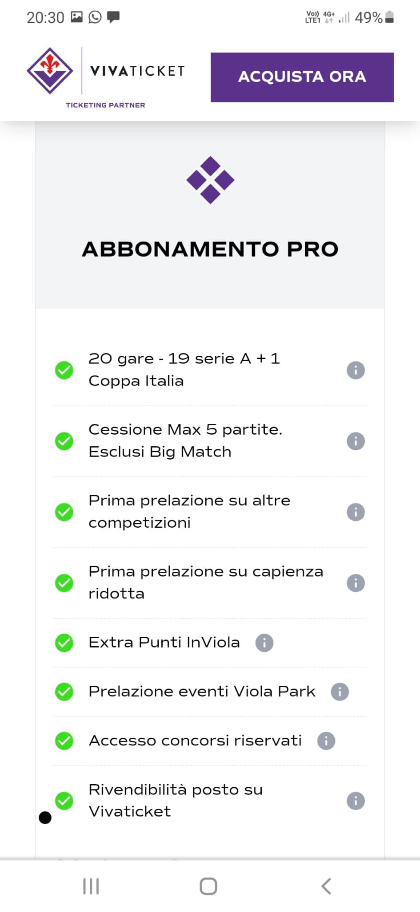
Task: View info on prelazione capienza ridotta
Action: pyautogui.click(x=356, y=583)
